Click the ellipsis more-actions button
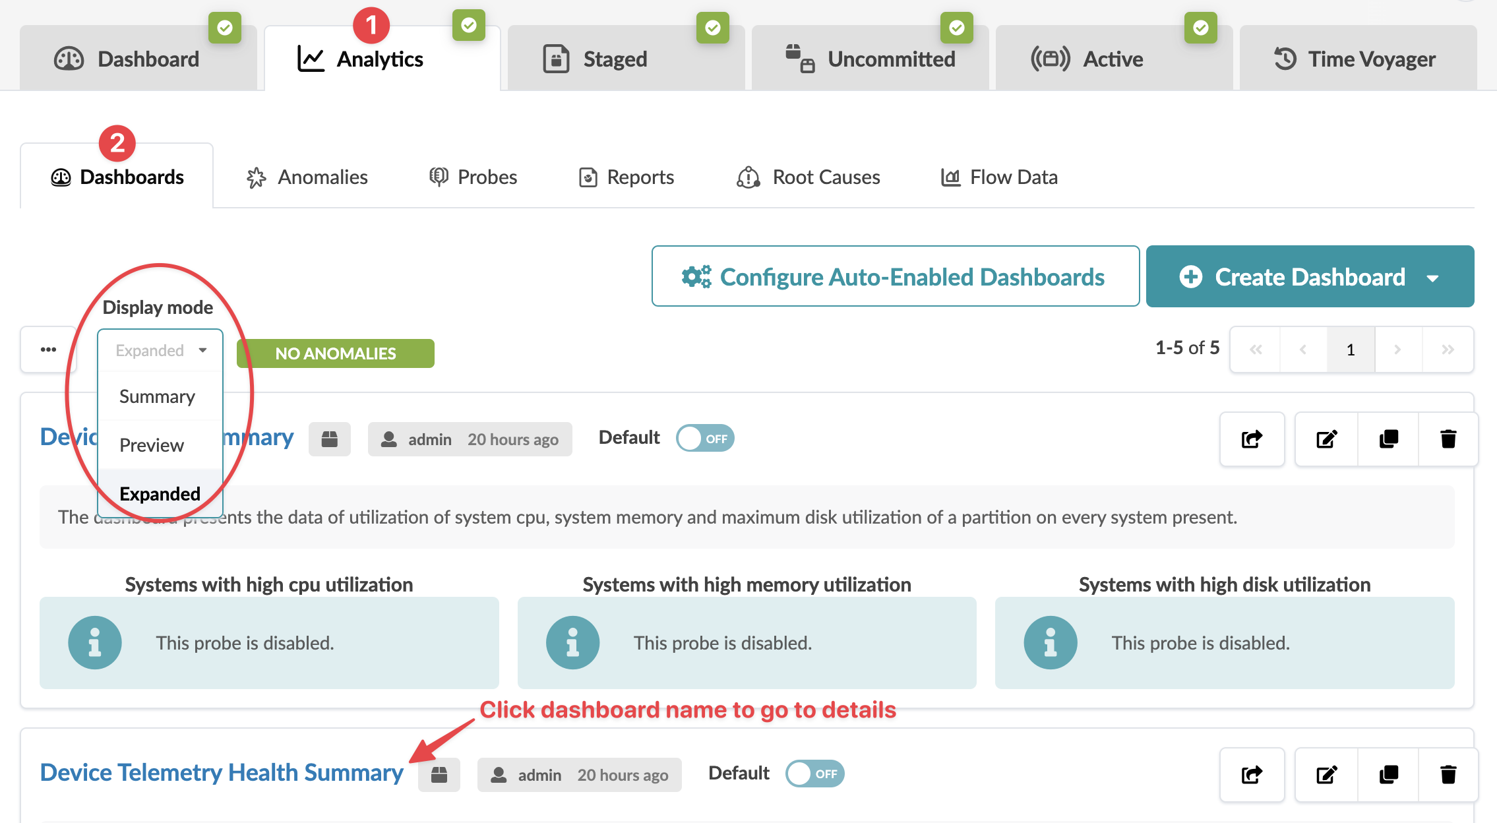 tap(48, 350)
